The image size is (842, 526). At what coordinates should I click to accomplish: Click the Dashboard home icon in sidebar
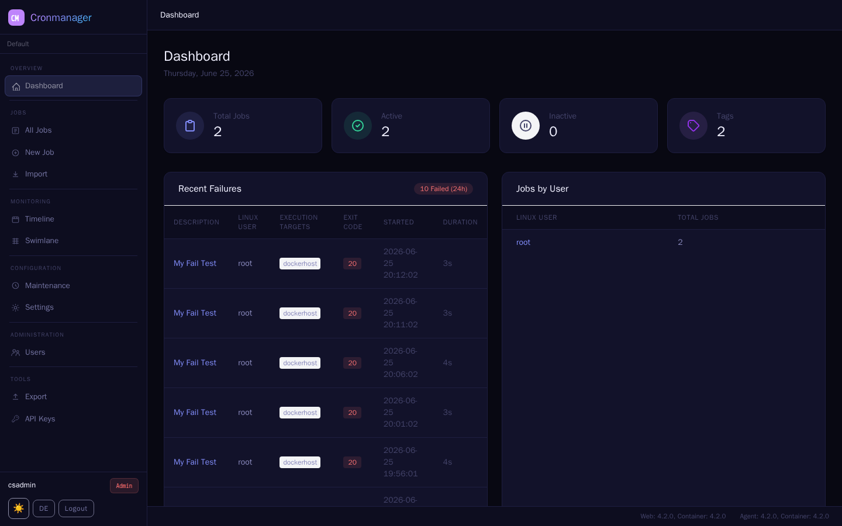16,86
